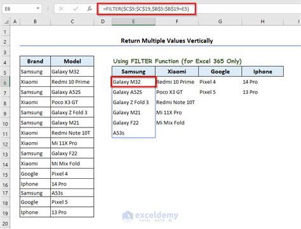Viewport: 301px width, 229px height.
Task: Select 'Iphone' brand cell in row 19
Action: (35, 212)
